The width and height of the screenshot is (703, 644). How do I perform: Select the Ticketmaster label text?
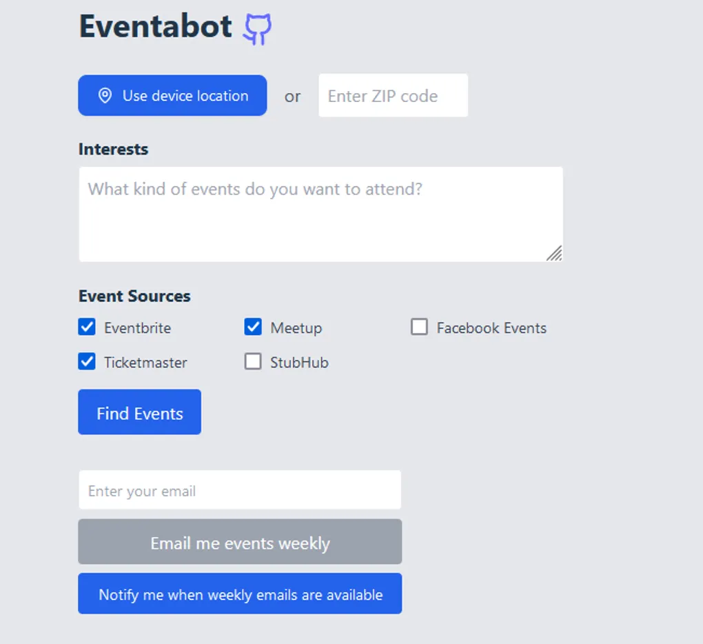pyautogui.click(x=145, y=363)
